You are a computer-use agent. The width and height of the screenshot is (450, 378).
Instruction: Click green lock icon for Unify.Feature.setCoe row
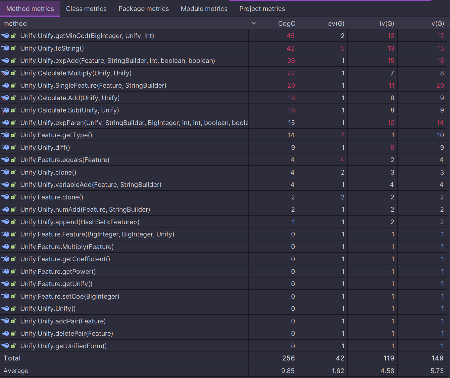(x=13, y=296)
